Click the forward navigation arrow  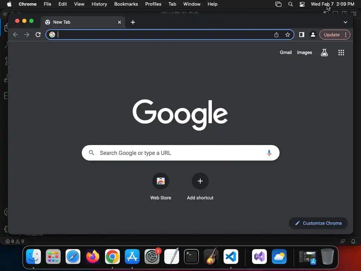click(27, 35)
